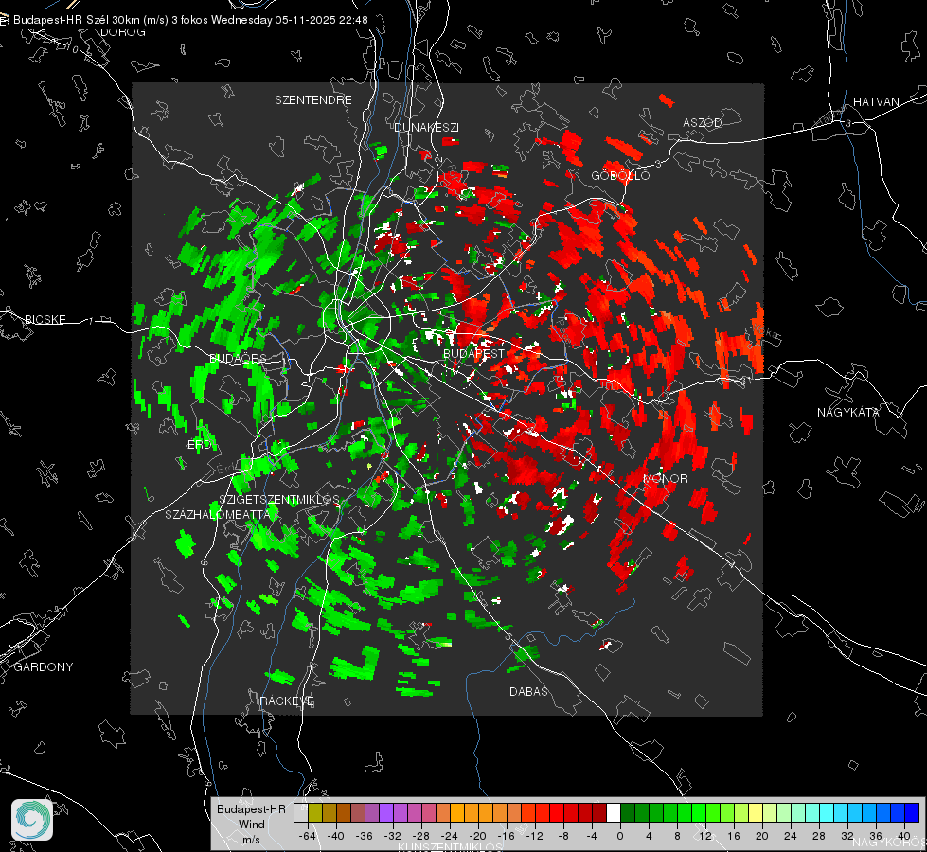Click the BICSKE town label
Viewport: 927px width, 852px height.
point(45,320)
